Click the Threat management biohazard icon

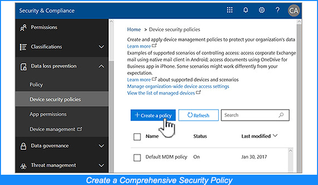[23, 166]
